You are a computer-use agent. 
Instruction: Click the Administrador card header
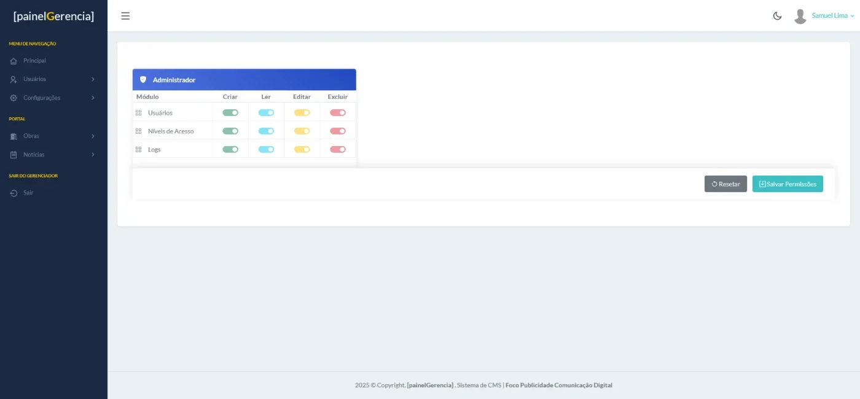click(x=244, y=80)
